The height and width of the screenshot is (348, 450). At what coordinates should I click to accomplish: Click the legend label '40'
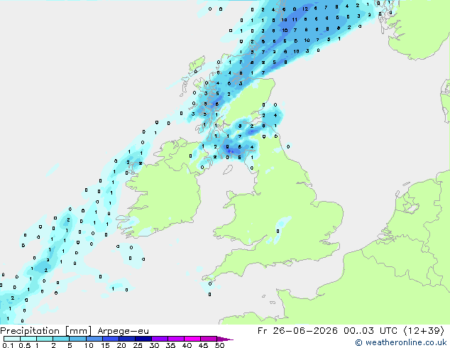coord(187,345)
